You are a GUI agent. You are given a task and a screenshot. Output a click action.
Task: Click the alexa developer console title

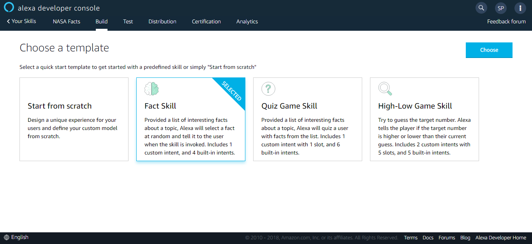point(59,8)
